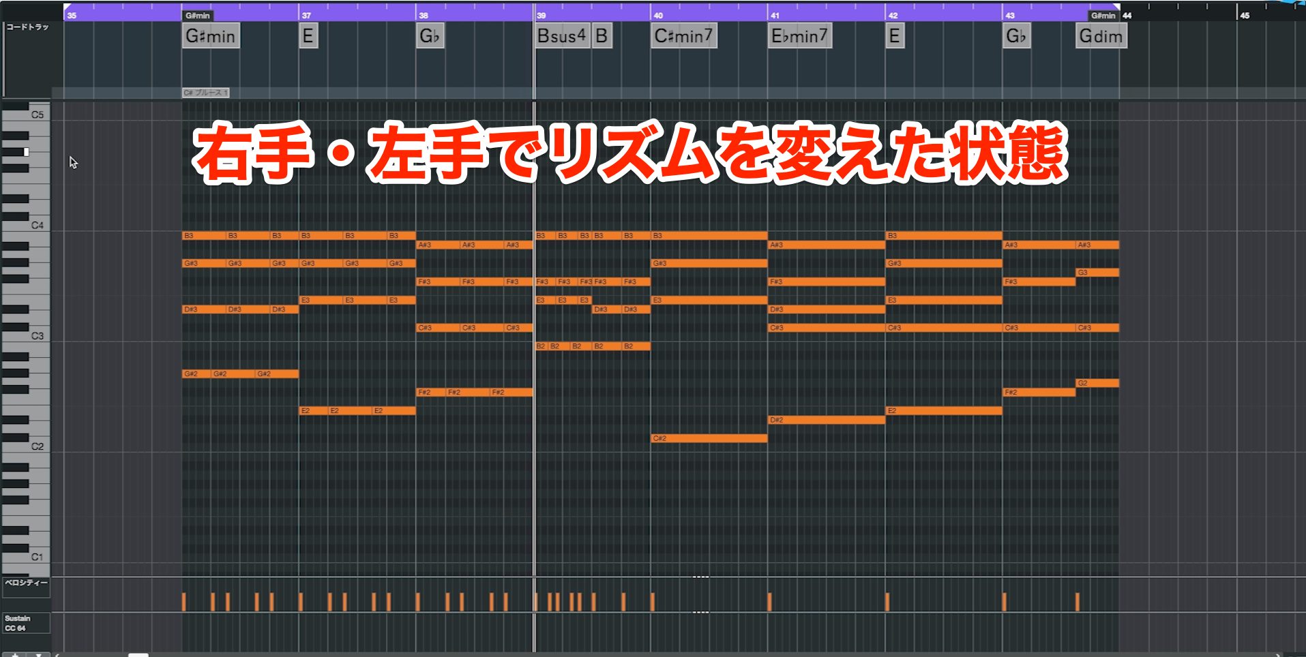Click ruler position at bar 42
This screenshot has width=1306, height=657.
893,15
